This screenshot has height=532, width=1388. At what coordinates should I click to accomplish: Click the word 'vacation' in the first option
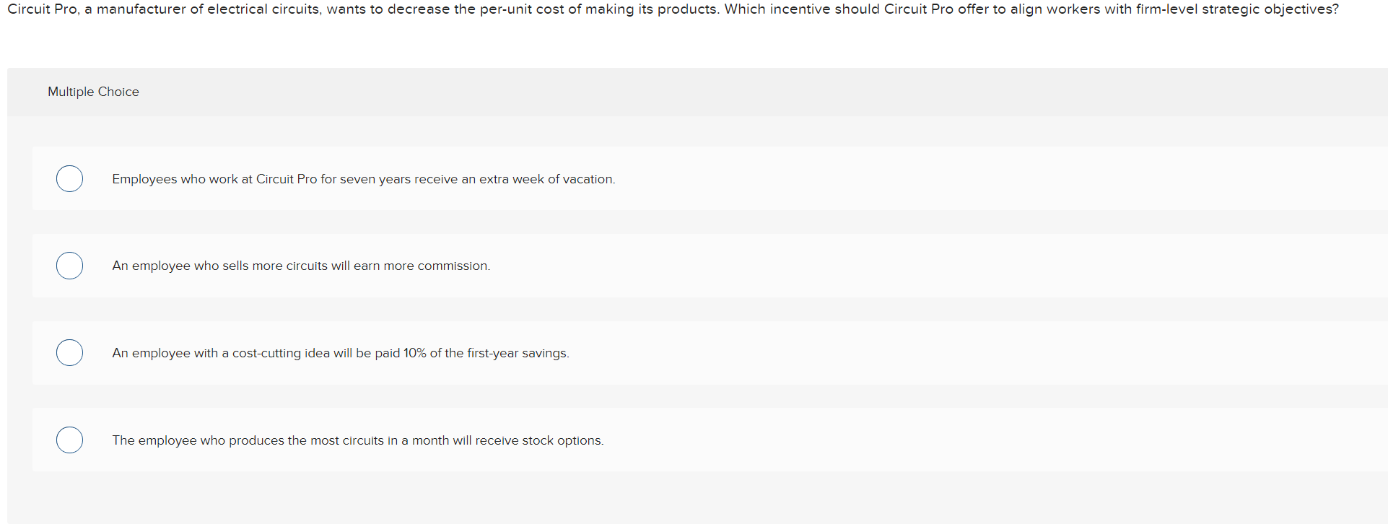point(588,179)
